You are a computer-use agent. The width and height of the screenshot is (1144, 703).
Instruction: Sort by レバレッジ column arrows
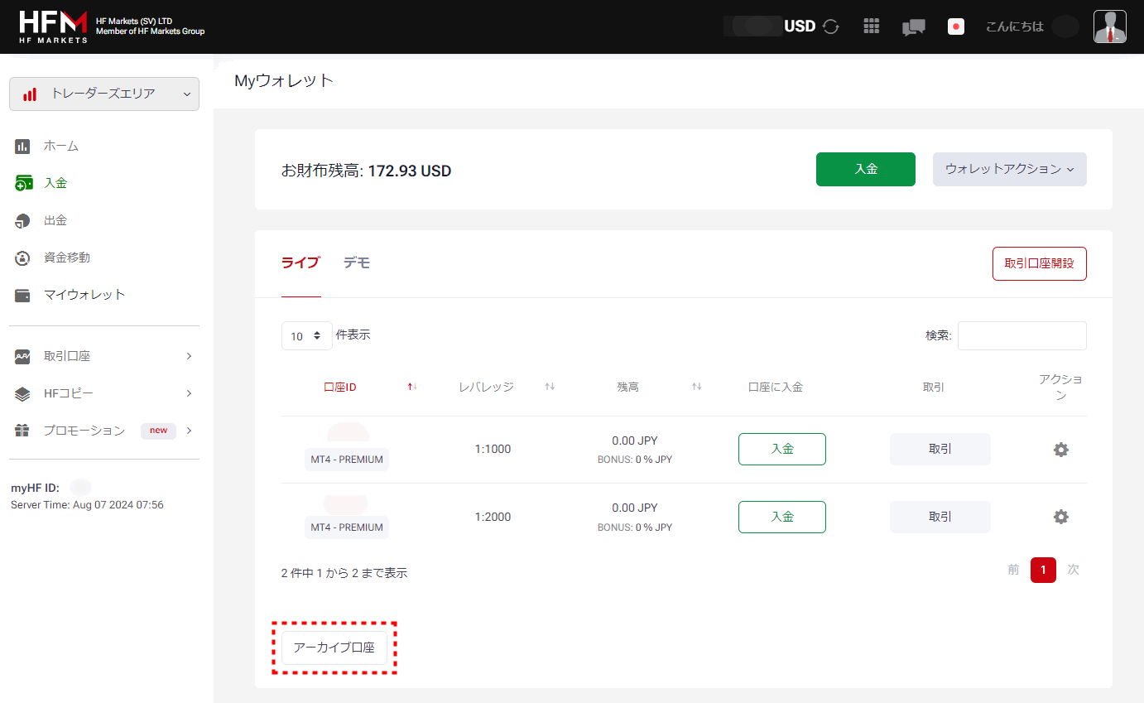(x=550, y=387)
